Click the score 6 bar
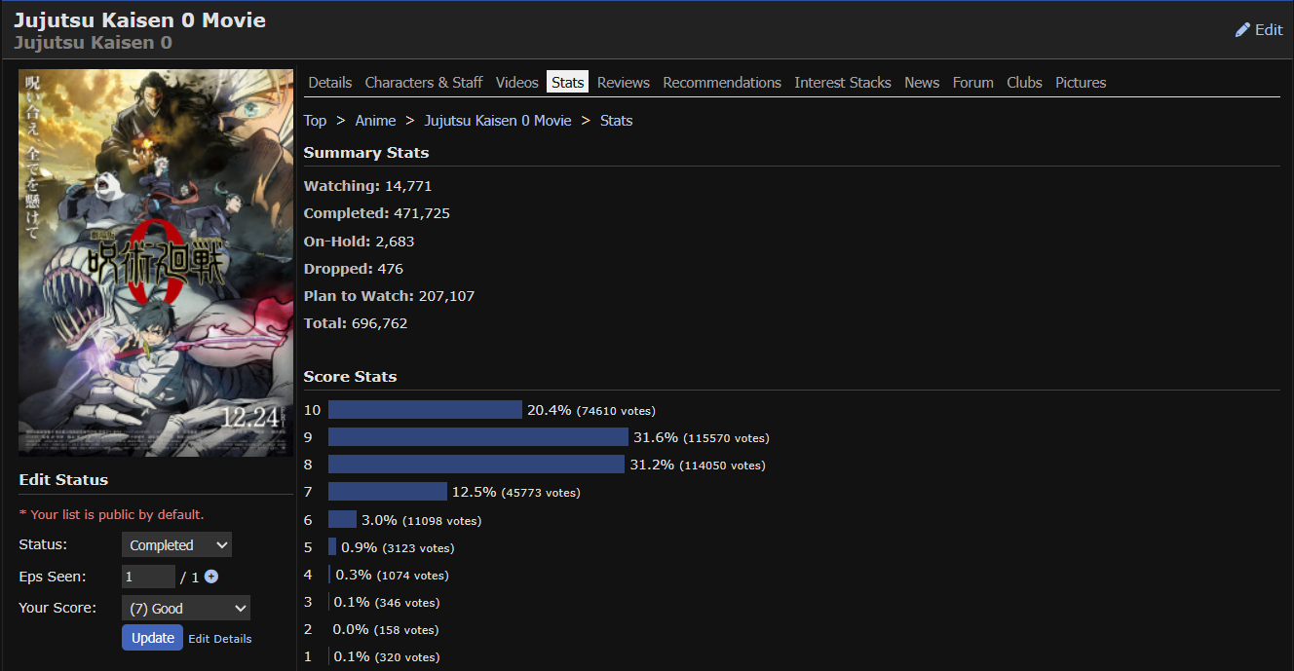This screenshot has width=1294, height=671. coord(342,520)
